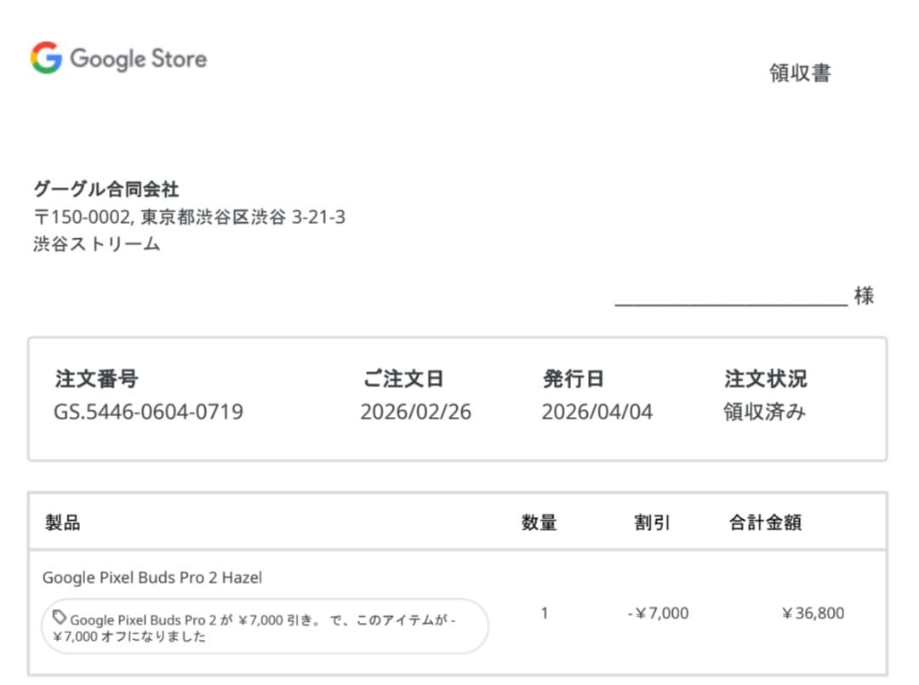This screenshot has height=685, width=919.
Task: Click the order date 2026/02/26
Action: (415, 412)
